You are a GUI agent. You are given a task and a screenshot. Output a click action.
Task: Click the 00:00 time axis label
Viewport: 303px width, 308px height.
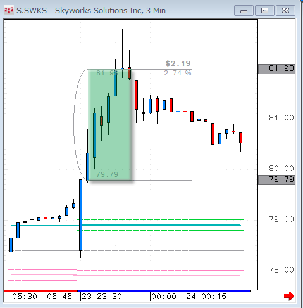[x=164, y=297]
